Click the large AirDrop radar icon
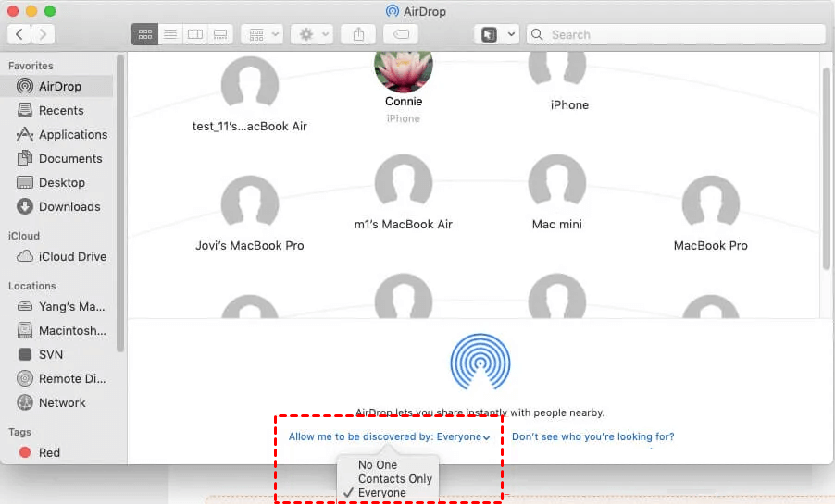 tap(480, 362)
